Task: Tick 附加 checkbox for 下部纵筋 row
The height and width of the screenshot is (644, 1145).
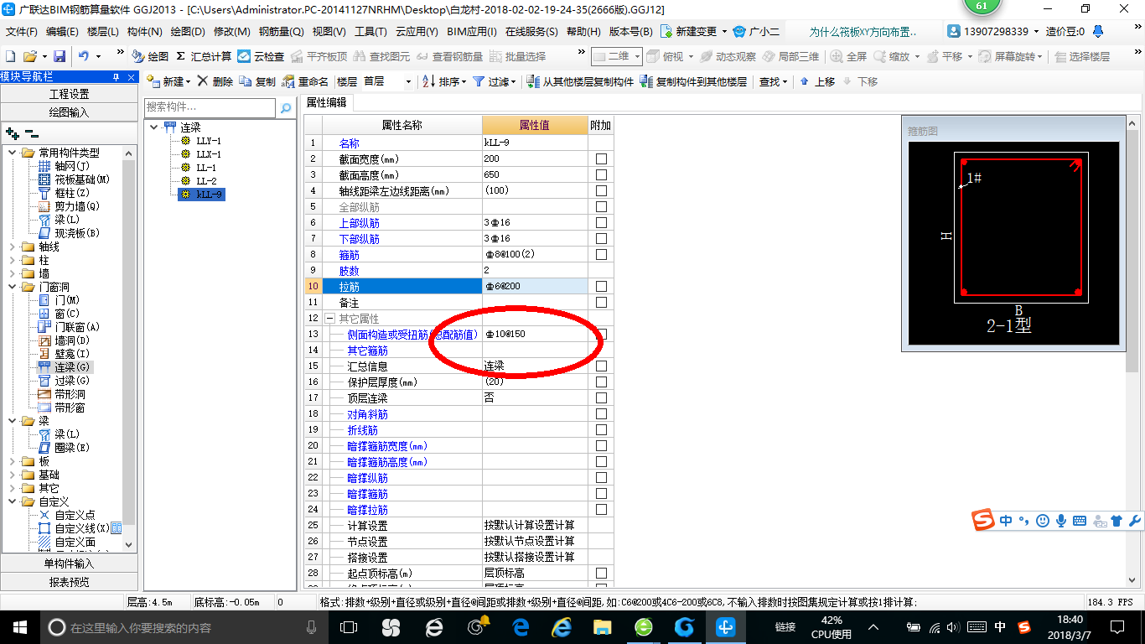Action: click(601, 239)
